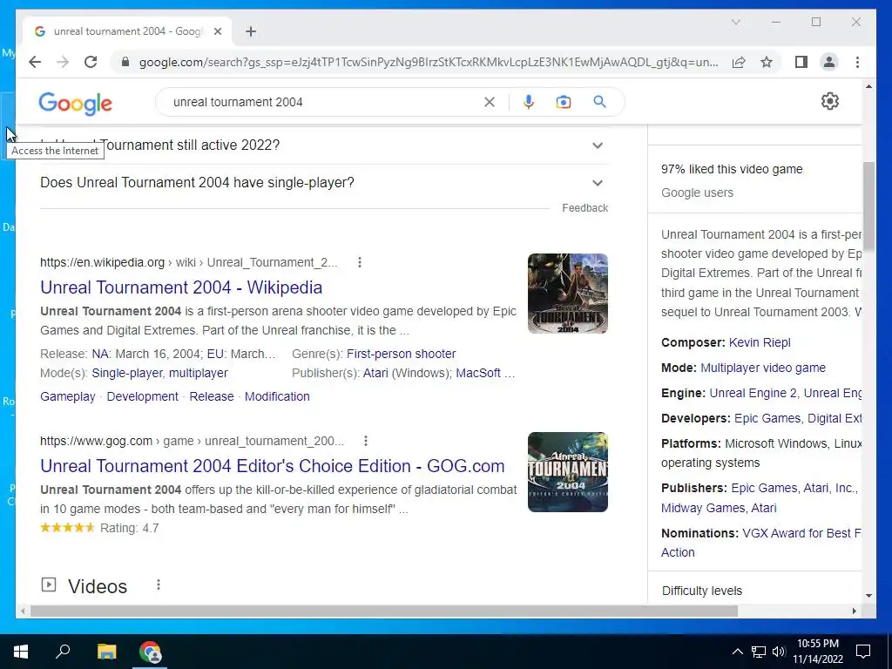
Task: Search by image with the camera icon
Action: tap(564, 102)
